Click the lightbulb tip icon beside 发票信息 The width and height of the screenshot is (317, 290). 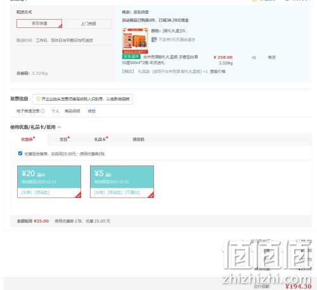click(x=38, y=99)
